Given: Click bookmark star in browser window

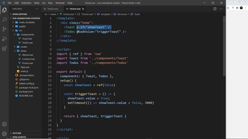Looking at the screenshot, I should [228, 8].
